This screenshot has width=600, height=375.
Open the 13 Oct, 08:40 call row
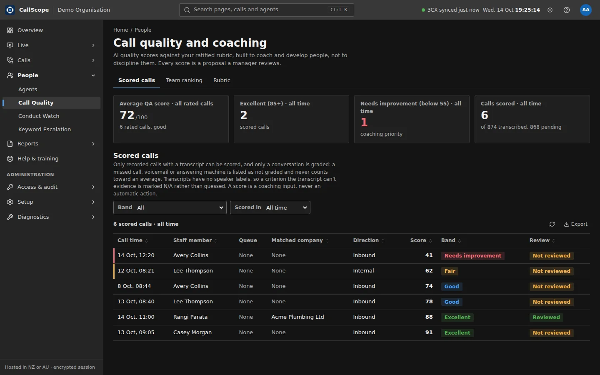click(x=352, y=302)
